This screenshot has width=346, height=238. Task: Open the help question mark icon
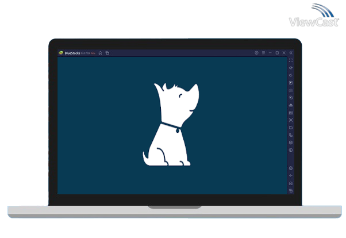256,53
